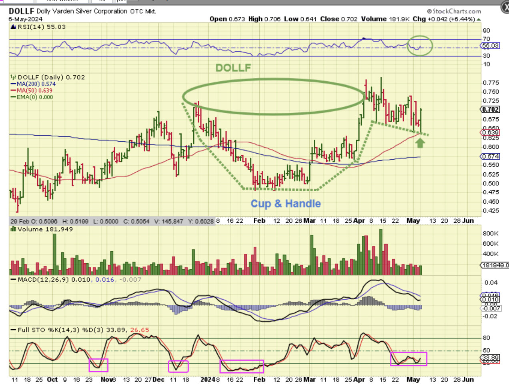Click the OTC Mkt. exchange label
Image resolution: width=509 pixels, height=384 pixels.
pos(143,11)
